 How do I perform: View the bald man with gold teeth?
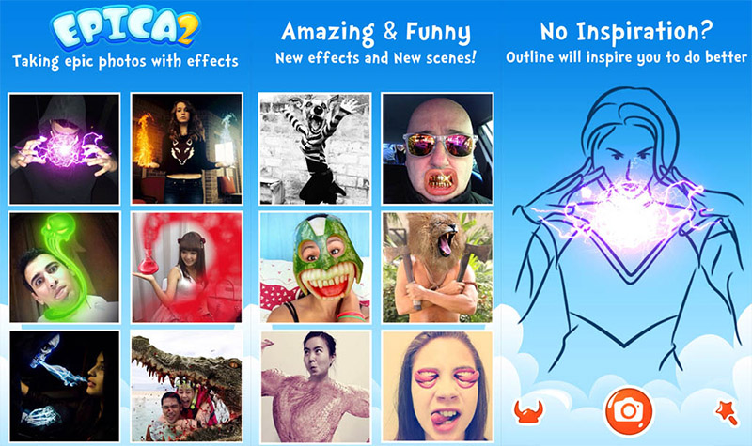(x=437, y=149)
